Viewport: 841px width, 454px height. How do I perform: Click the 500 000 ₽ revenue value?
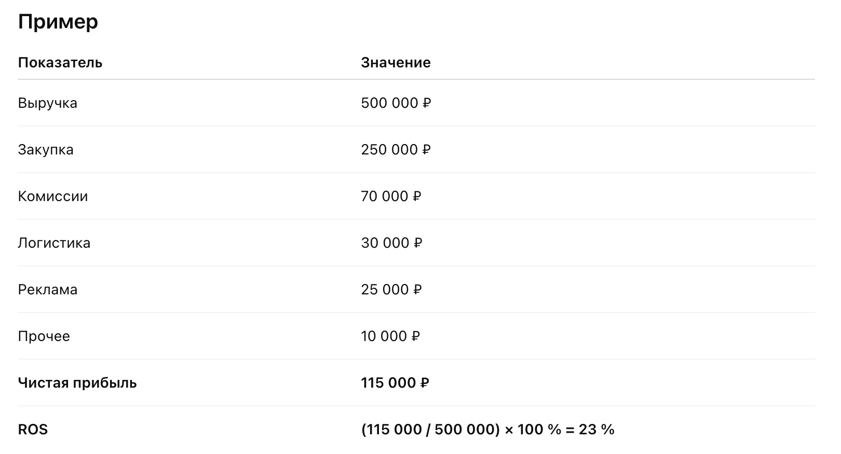(x=396, y=103)
